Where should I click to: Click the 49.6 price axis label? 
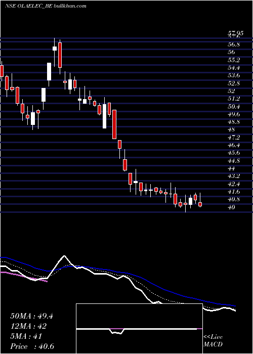tap(234, 114)
